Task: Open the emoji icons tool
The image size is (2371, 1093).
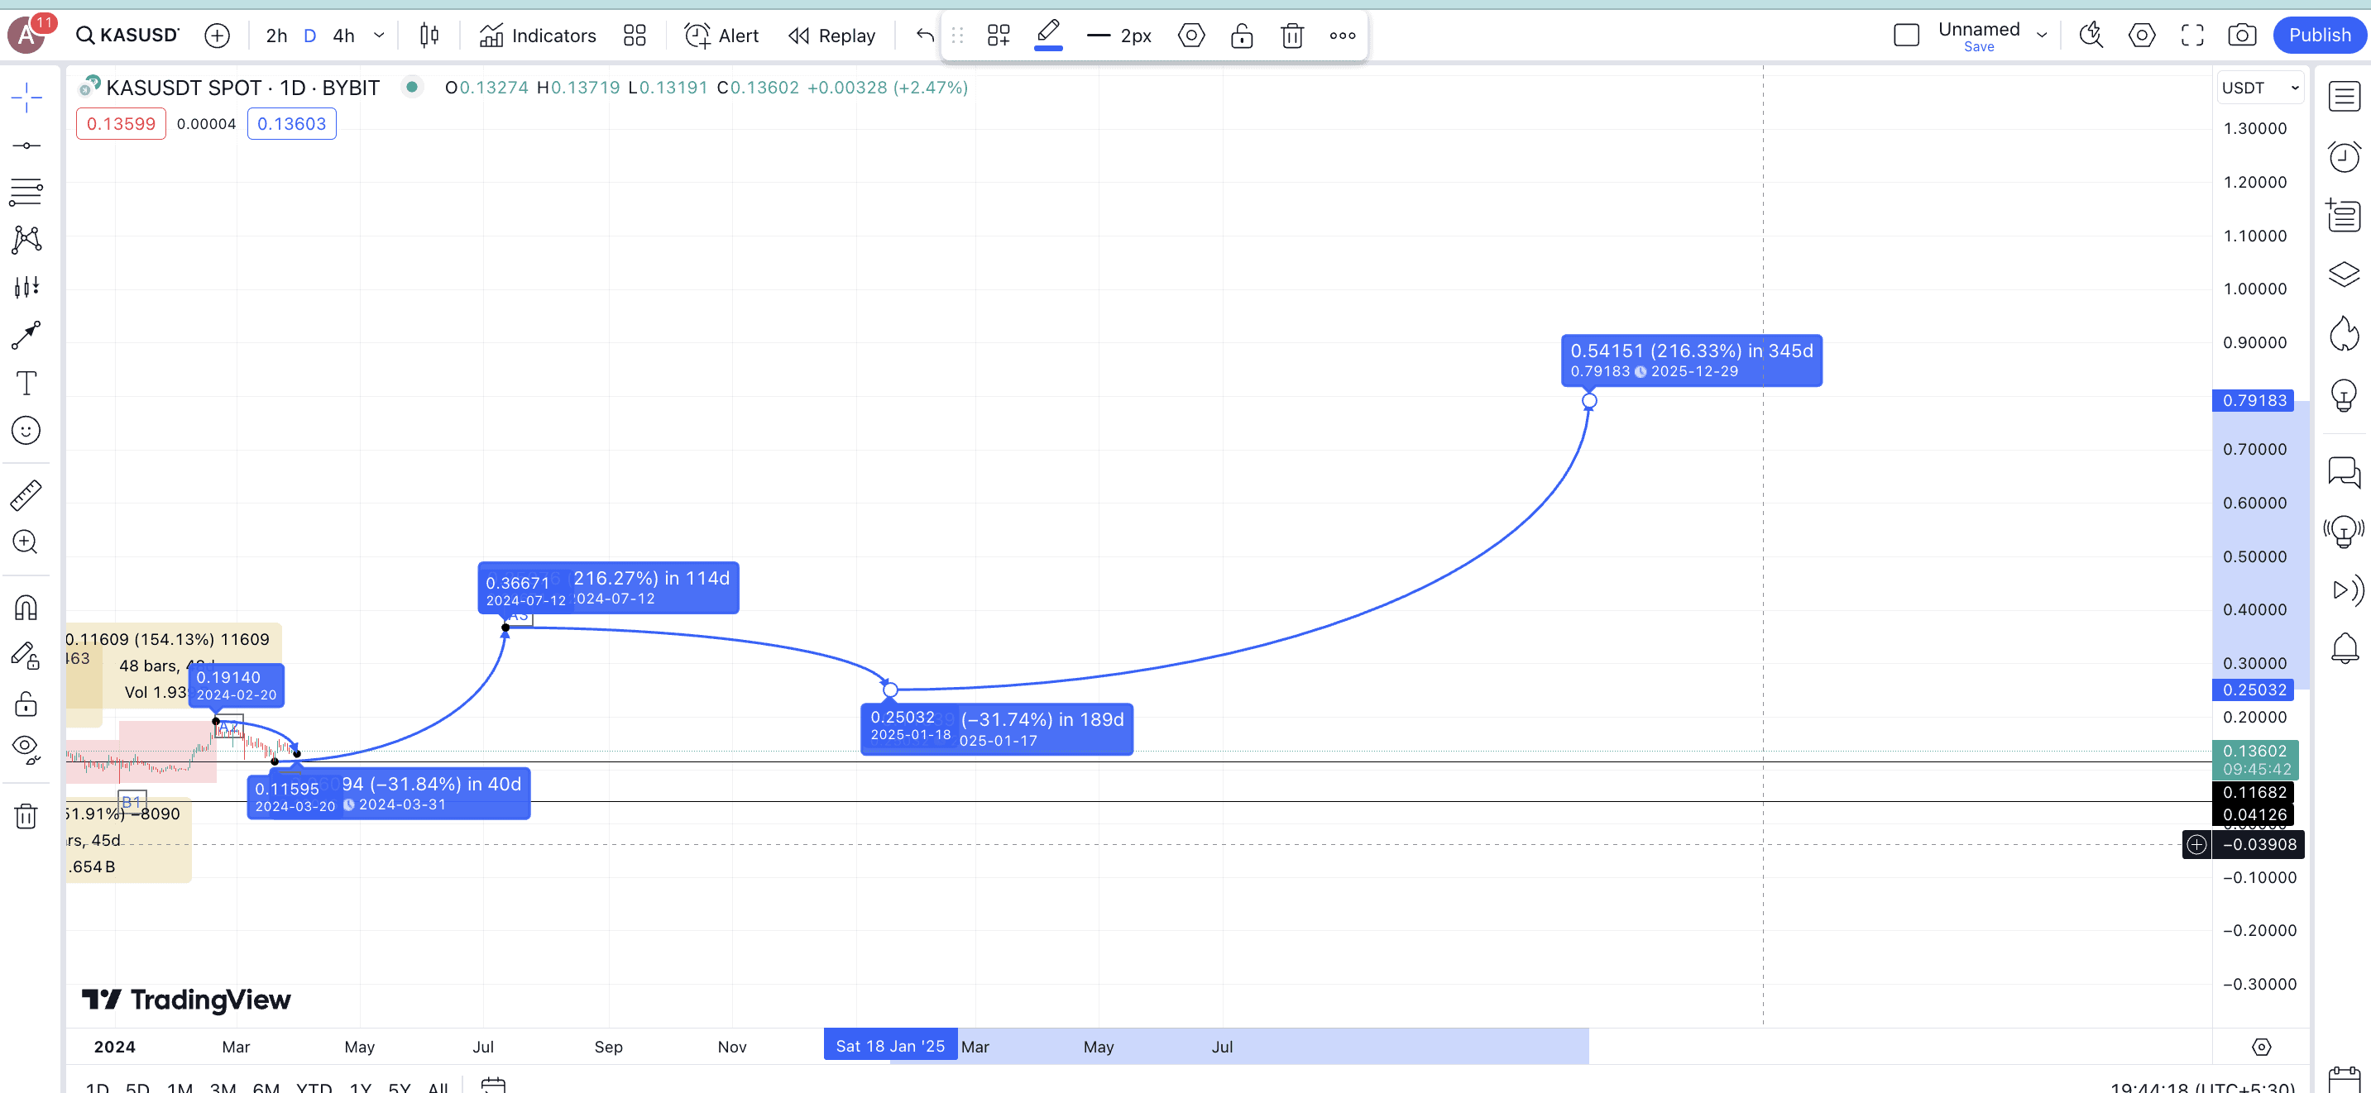Action: coord(26,430)
